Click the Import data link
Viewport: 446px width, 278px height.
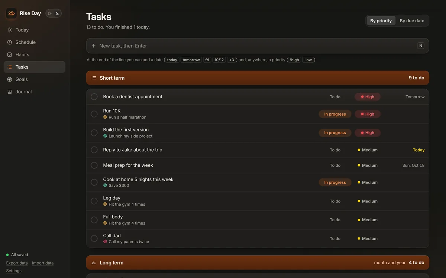point(43,263)
